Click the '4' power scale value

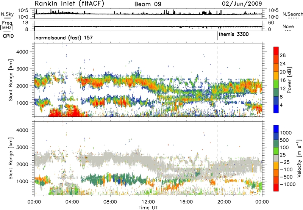tap(281, 105)
